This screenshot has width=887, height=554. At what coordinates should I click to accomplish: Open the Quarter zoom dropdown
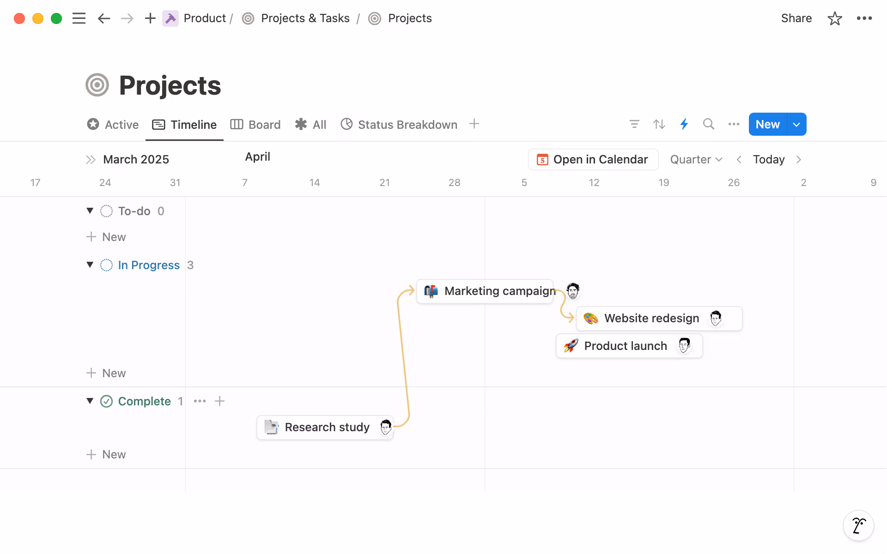pos(696,159)
